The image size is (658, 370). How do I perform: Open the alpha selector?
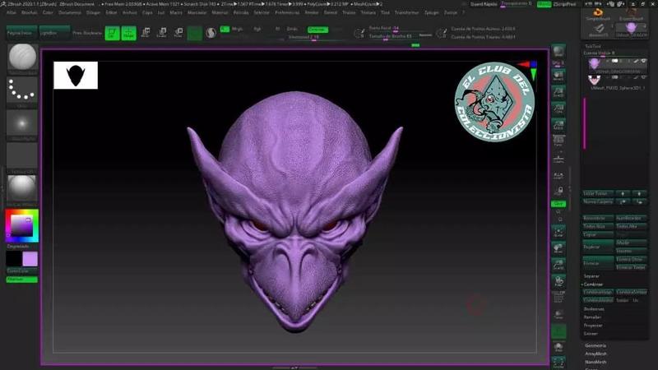tap(21, 123)
